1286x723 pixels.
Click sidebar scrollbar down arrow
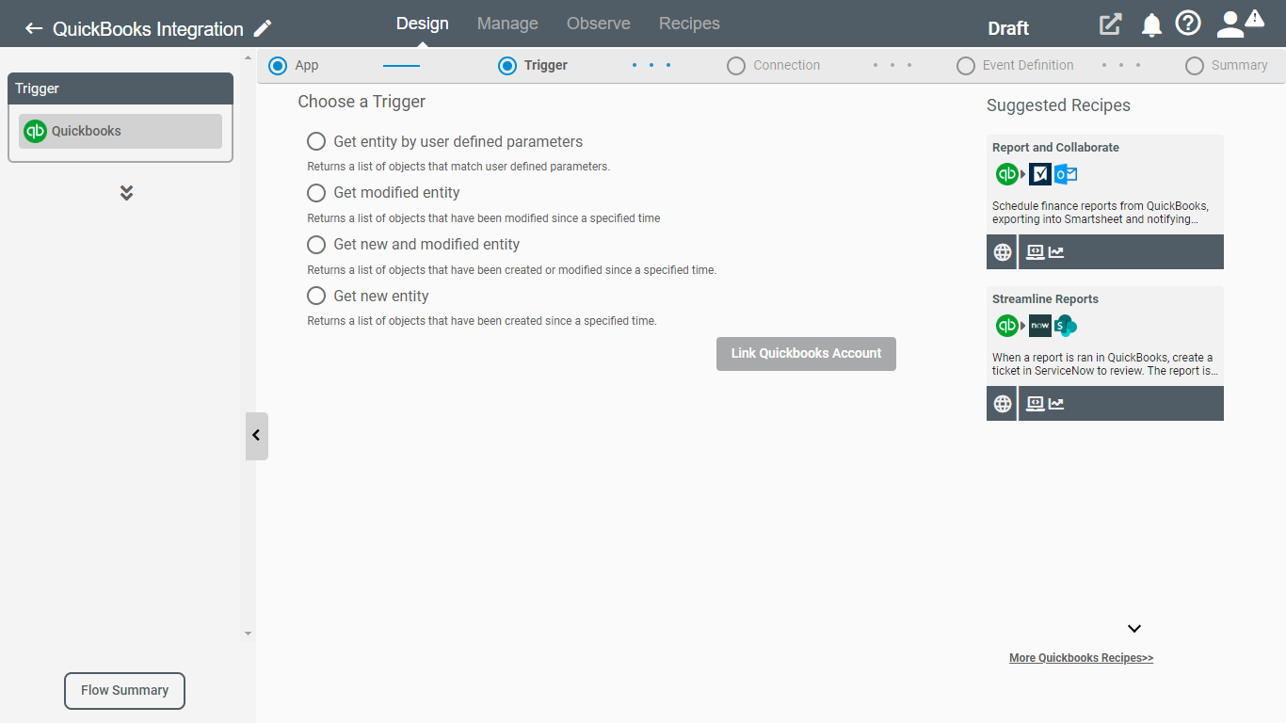[249, 634]
